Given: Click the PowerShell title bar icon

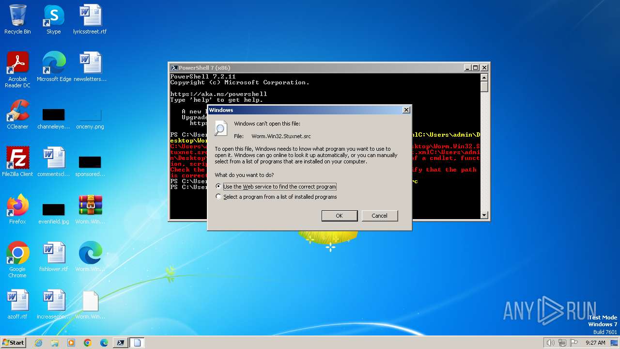Looking at the screenshot, I should tap(174, 68).
